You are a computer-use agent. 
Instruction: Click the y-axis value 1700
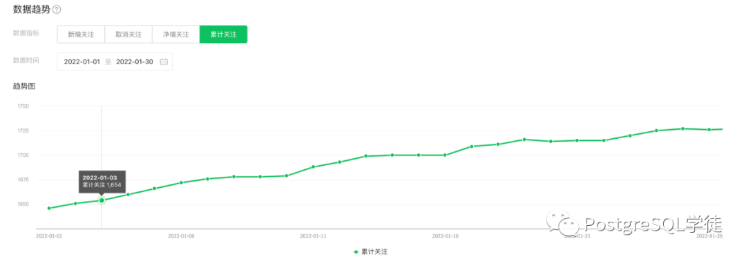tap(23, 155)
